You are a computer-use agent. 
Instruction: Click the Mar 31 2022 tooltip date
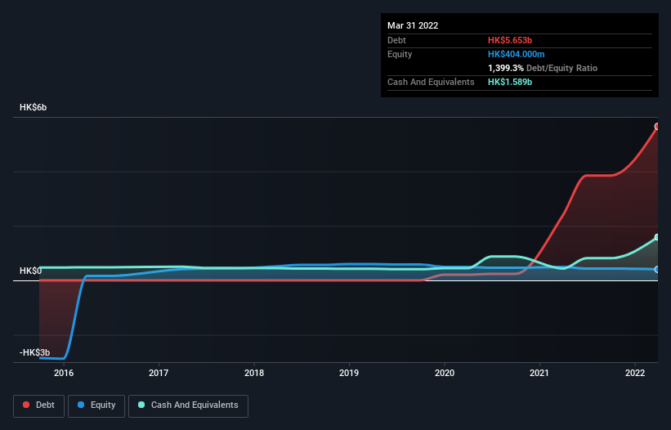[413, 25]
